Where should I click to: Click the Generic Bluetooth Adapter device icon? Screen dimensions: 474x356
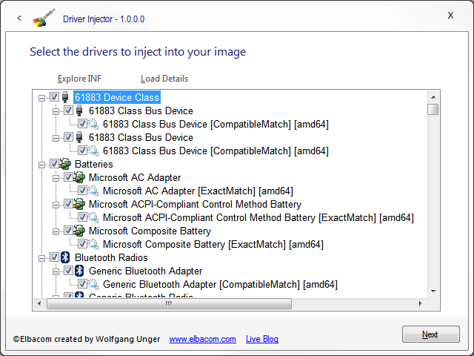tap(79, 271)
